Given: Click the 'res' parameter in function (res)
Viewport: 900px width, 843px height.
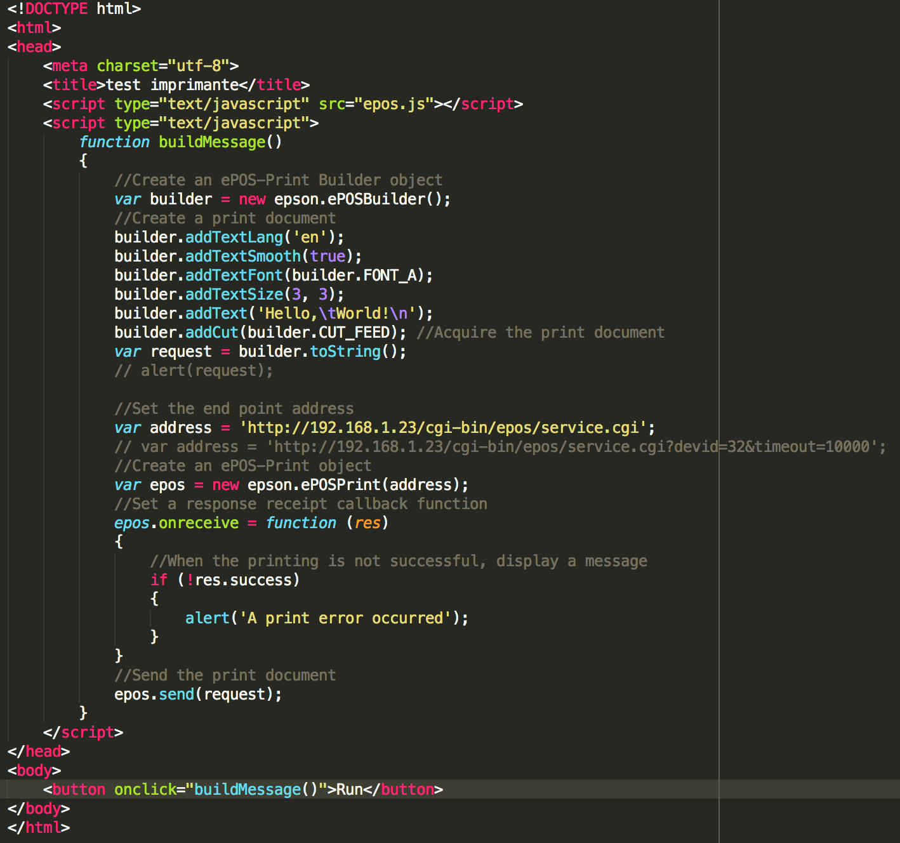Looking at the screenshot, I should (x=367, y=523).
